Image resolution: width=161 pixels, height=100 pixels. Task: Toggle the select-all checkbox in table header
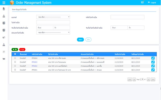click(x=15, y=54)
